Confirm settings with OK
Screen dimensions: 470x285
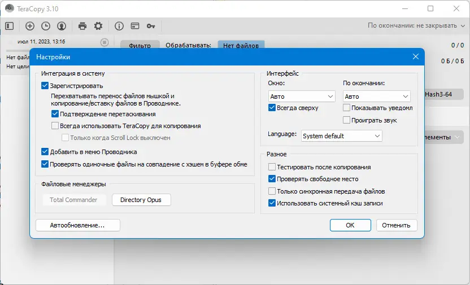(x=350, y=225)
